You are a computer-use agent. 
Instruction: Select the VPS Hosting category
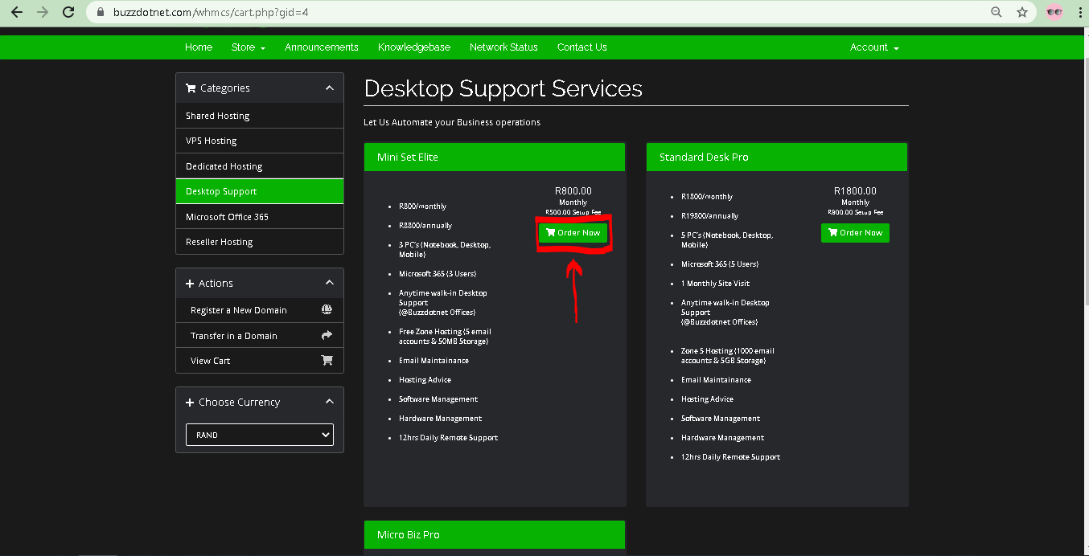(211, 141)
